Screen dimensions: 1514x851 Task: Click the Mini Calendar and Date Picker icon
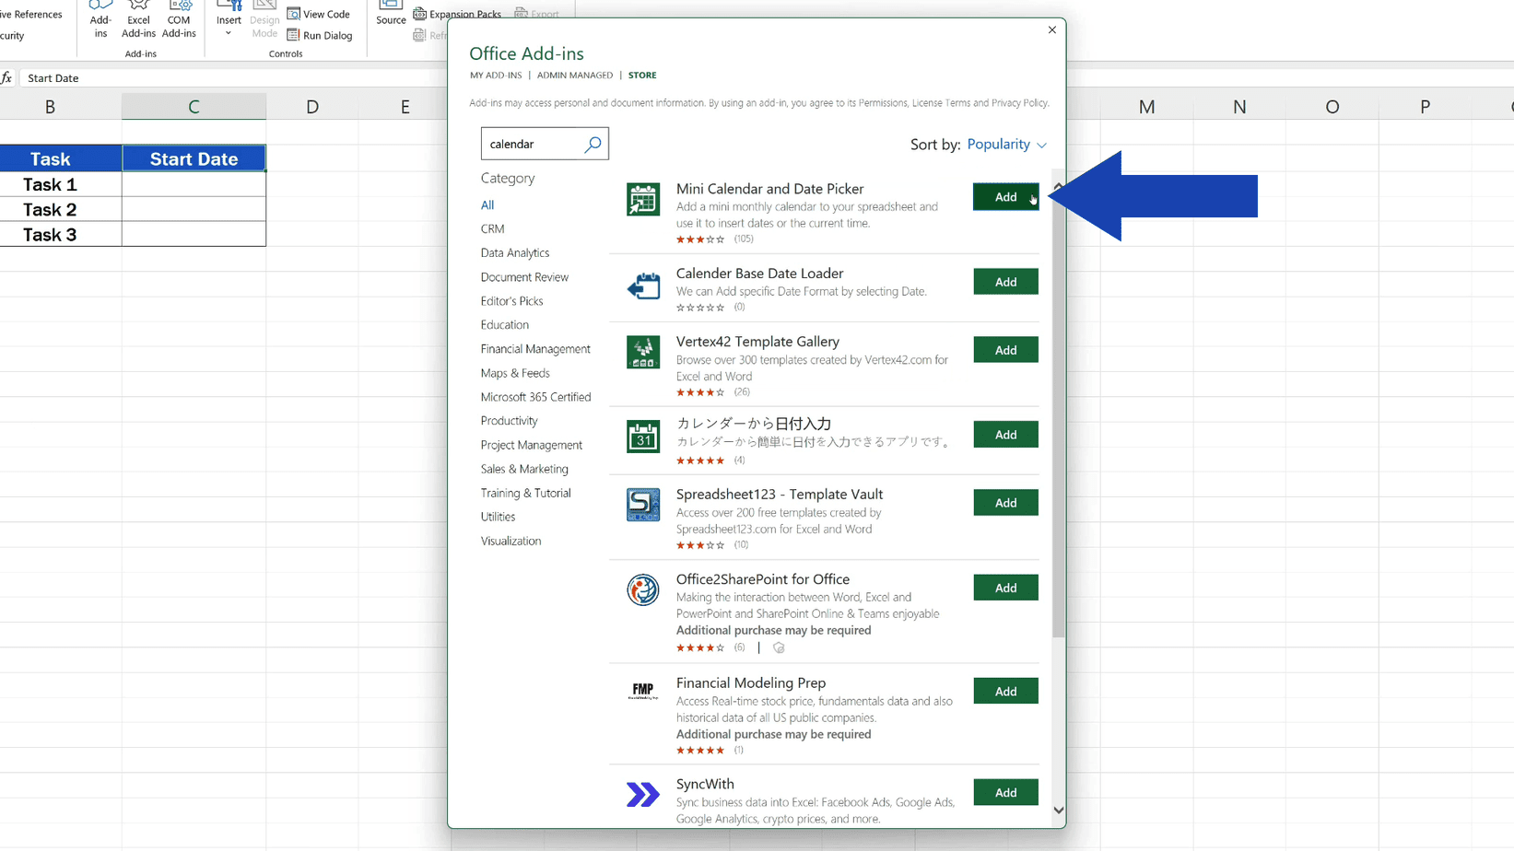coord(643,199)
